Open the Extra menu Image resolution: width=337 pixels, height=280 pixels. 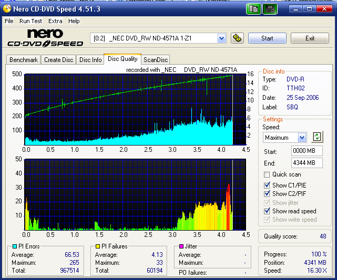coord(55,21)
